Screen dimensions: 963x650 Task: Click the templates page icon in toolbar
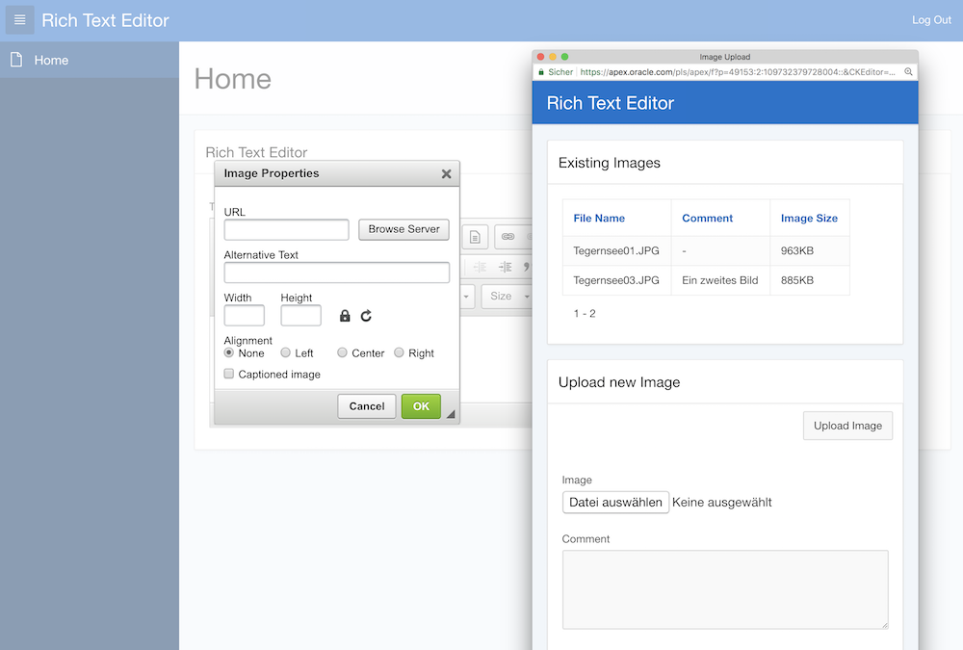[476, 237]
